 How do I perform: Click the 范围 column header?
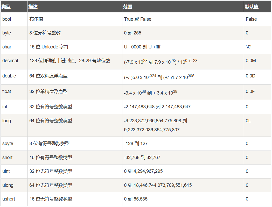point(128,7)
